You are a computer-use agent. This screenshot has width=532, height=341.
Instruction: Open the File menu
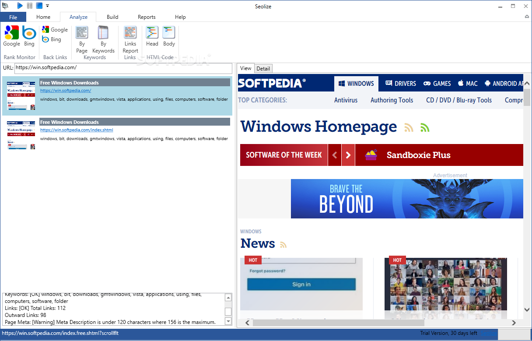(x=13, y=17)
